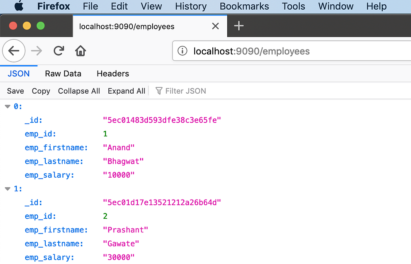The height and width of the screenshot is (264, 411).
Task: Click the "Anand" firstname value
Action: (x=119, y=148)
